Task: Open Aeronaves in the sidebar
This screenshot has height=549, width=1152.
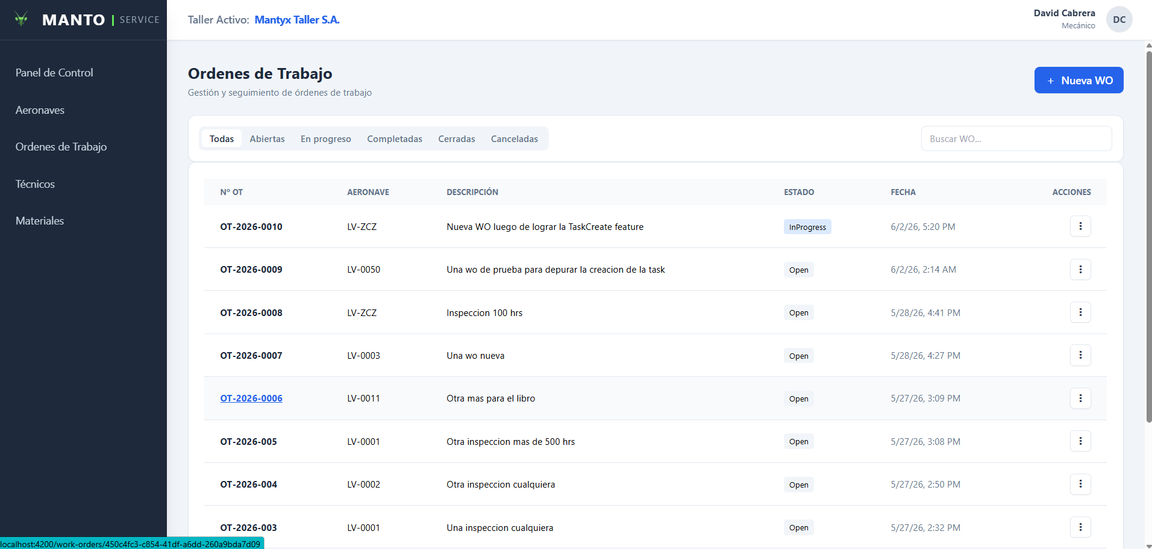Action: (x=40, y=110)
